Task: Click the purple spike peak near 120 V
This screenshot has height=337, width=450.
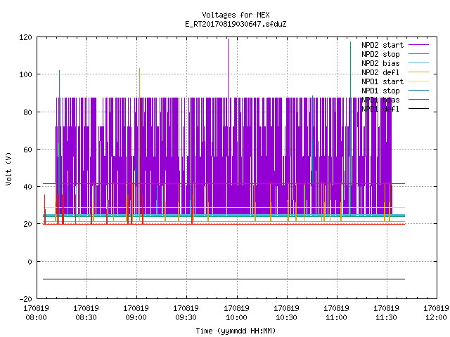Action: click(x=229, y=39)
